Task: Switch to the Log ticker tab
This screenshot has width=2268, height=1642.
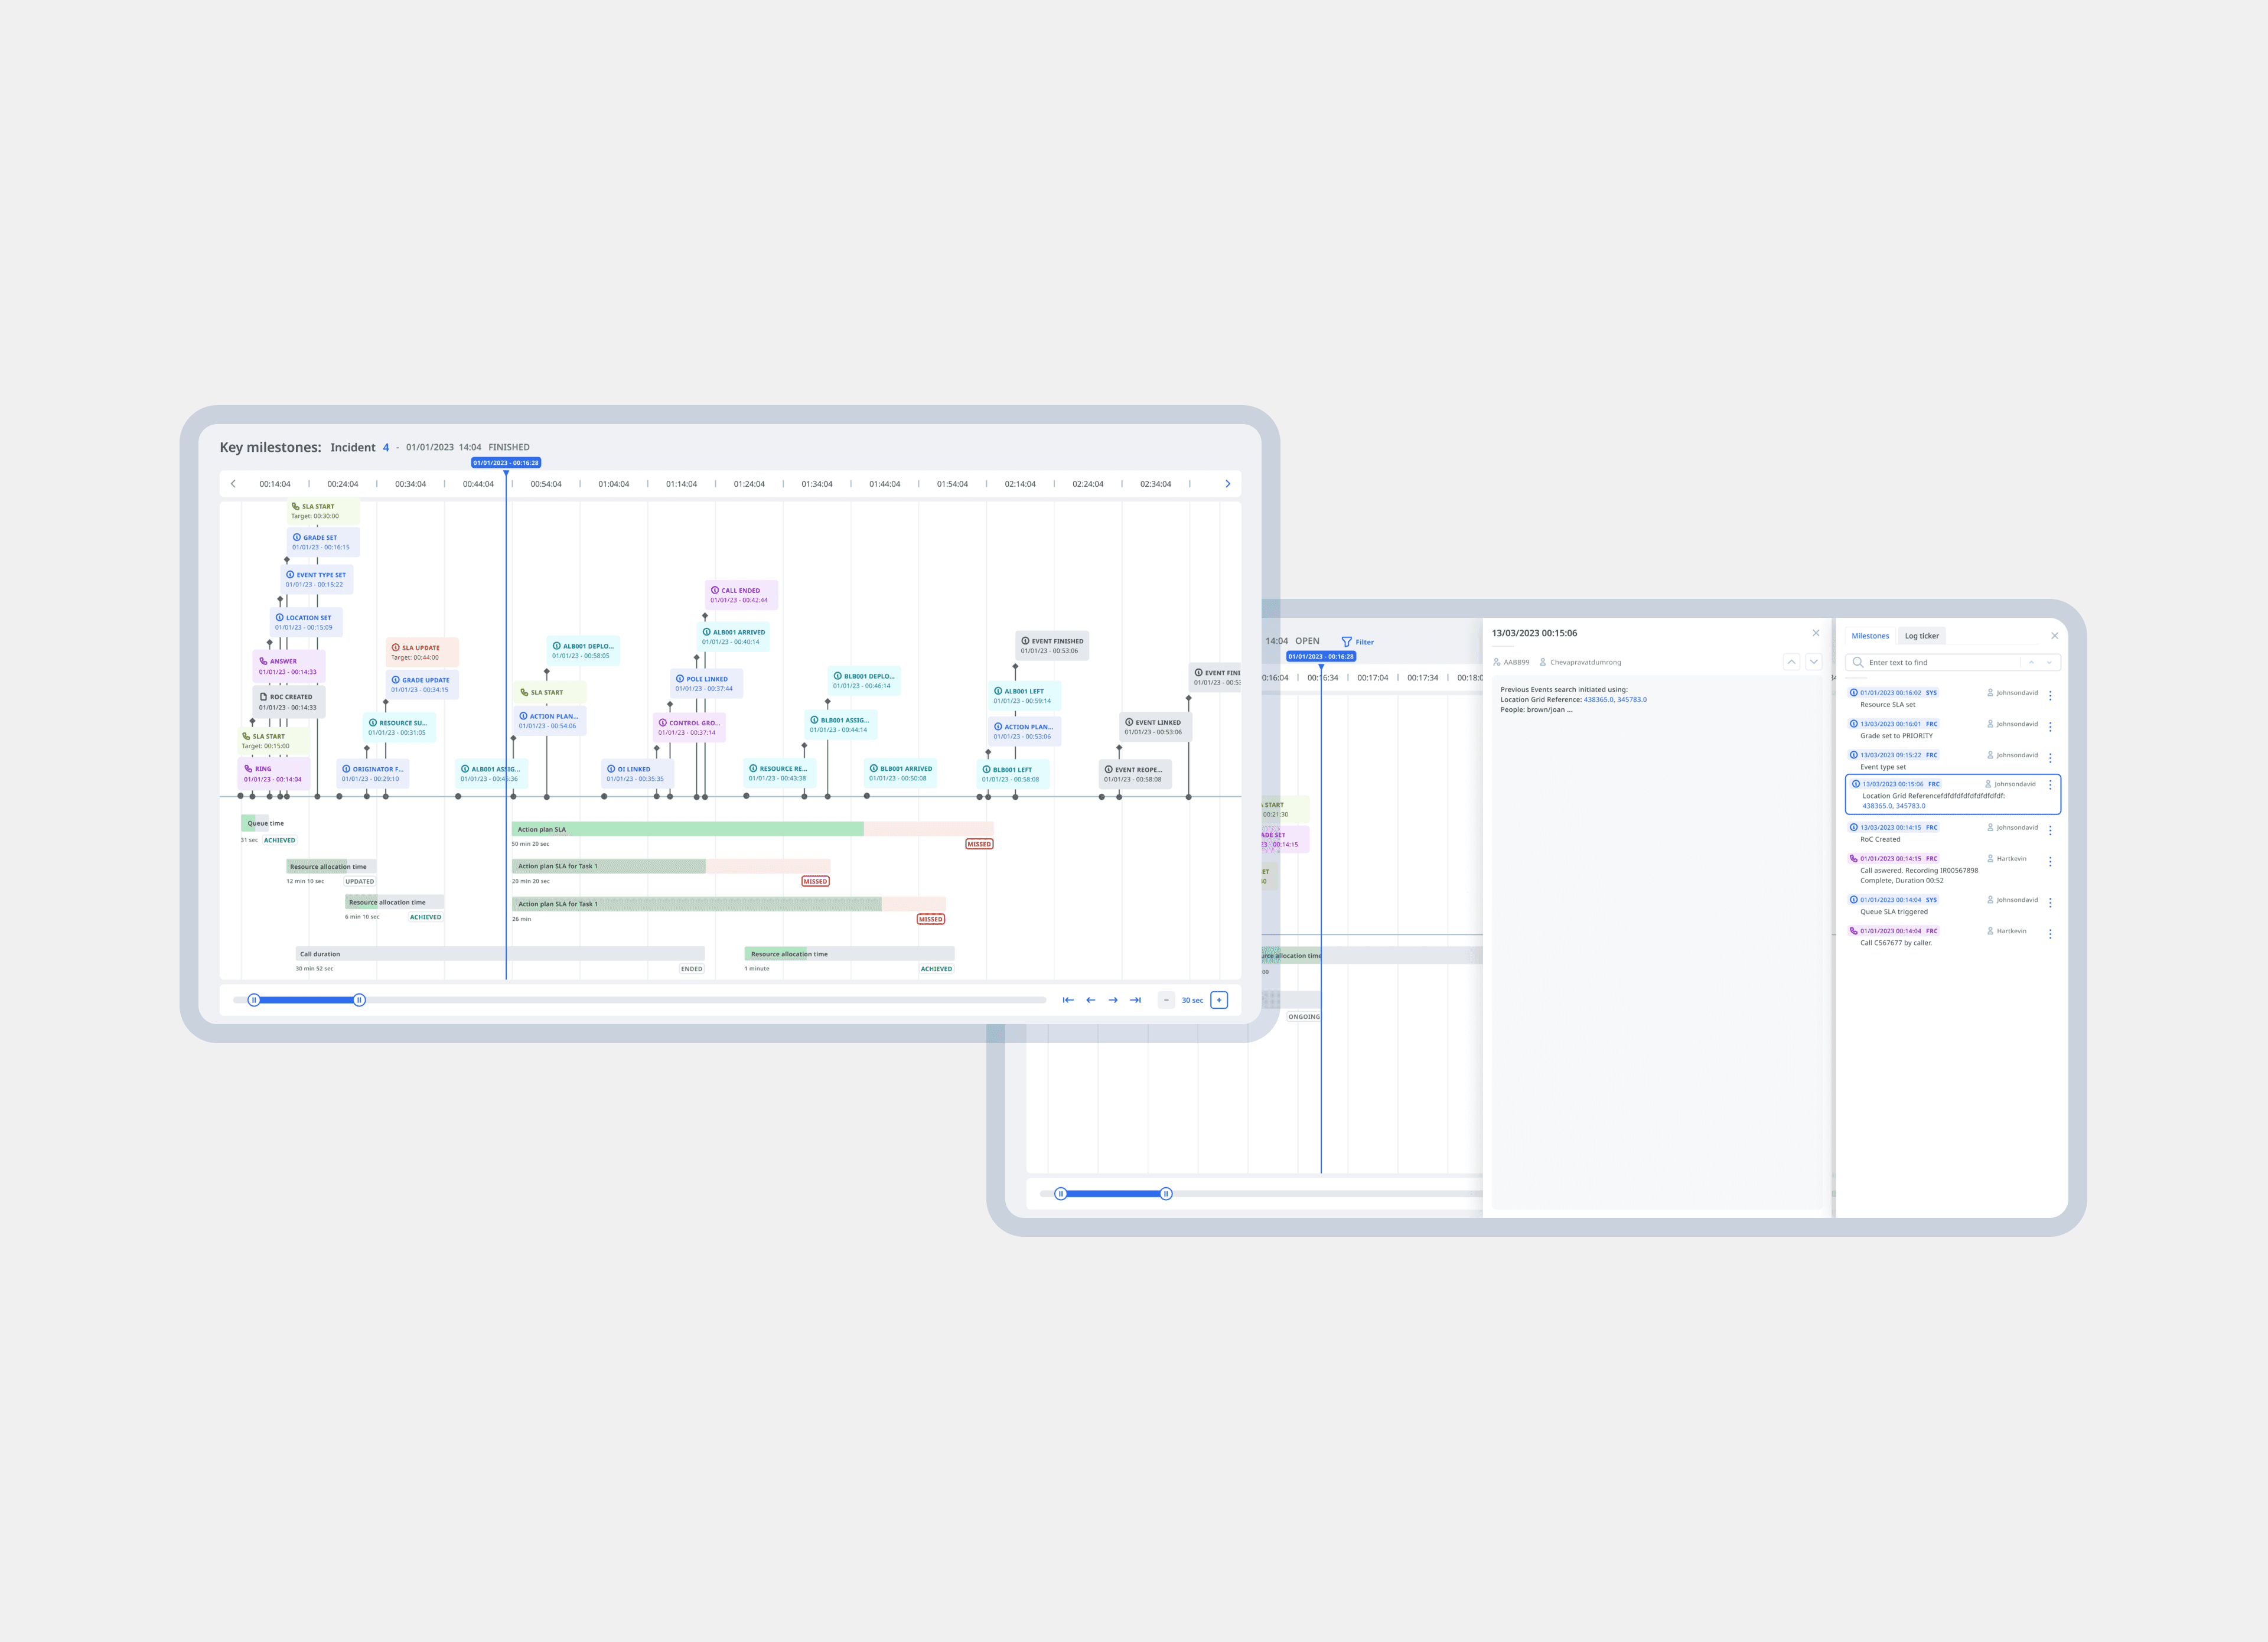Action: (x=1921, y=636)
